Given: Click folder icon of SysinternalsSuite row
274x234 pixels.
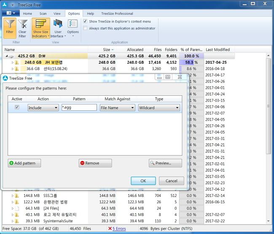Looking at the screenshot, I should [x=17, y=221].
